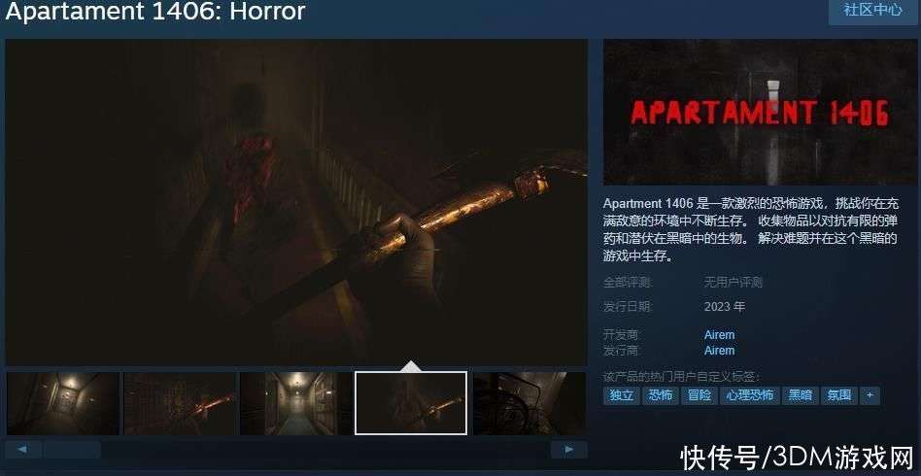The image size is (921, 476).
Task: Click the Apartament 1406 header capsule image
Action: [760, 113]
